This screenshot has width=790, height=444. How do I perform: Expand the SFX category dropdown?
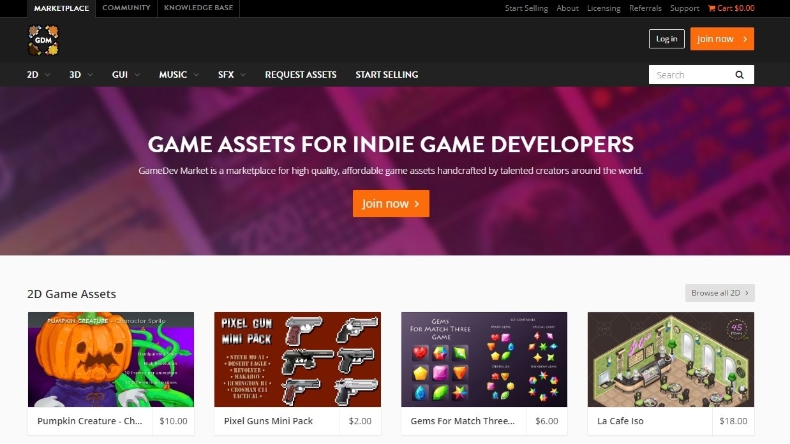tap(232, 75)
